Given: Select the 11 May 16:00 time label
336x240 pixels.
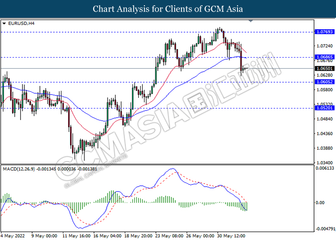Looking at the screenshot, I should tap(76, 236).
